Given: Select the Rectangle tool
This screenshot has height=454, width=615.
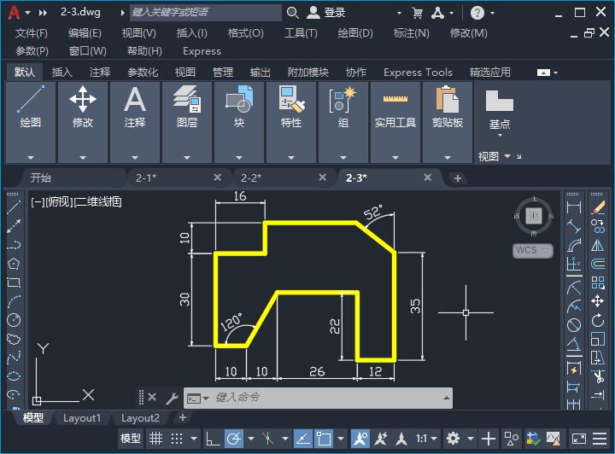Looking at the screenshot, I should pos(14,282).
